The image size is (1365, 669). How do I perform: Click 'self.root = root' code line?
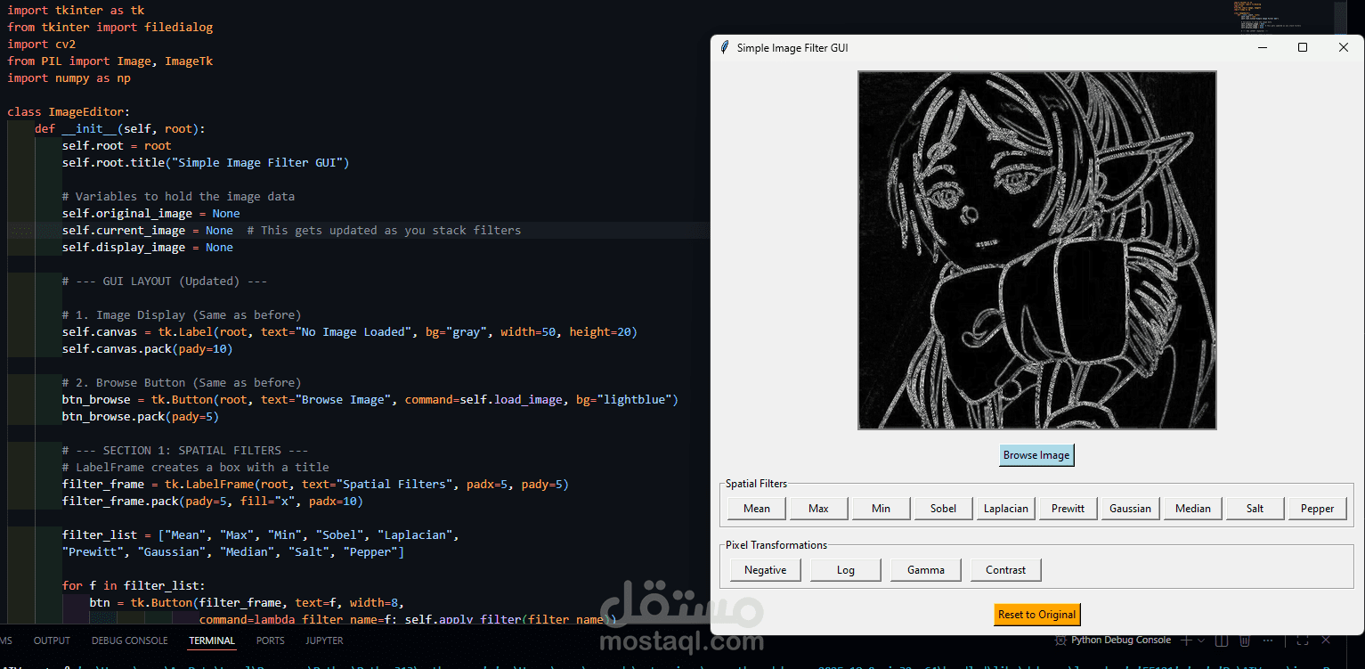point(117,146)
